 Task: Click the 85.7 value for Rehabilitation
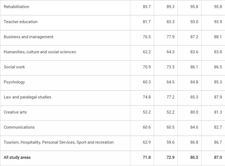point(147,7)
